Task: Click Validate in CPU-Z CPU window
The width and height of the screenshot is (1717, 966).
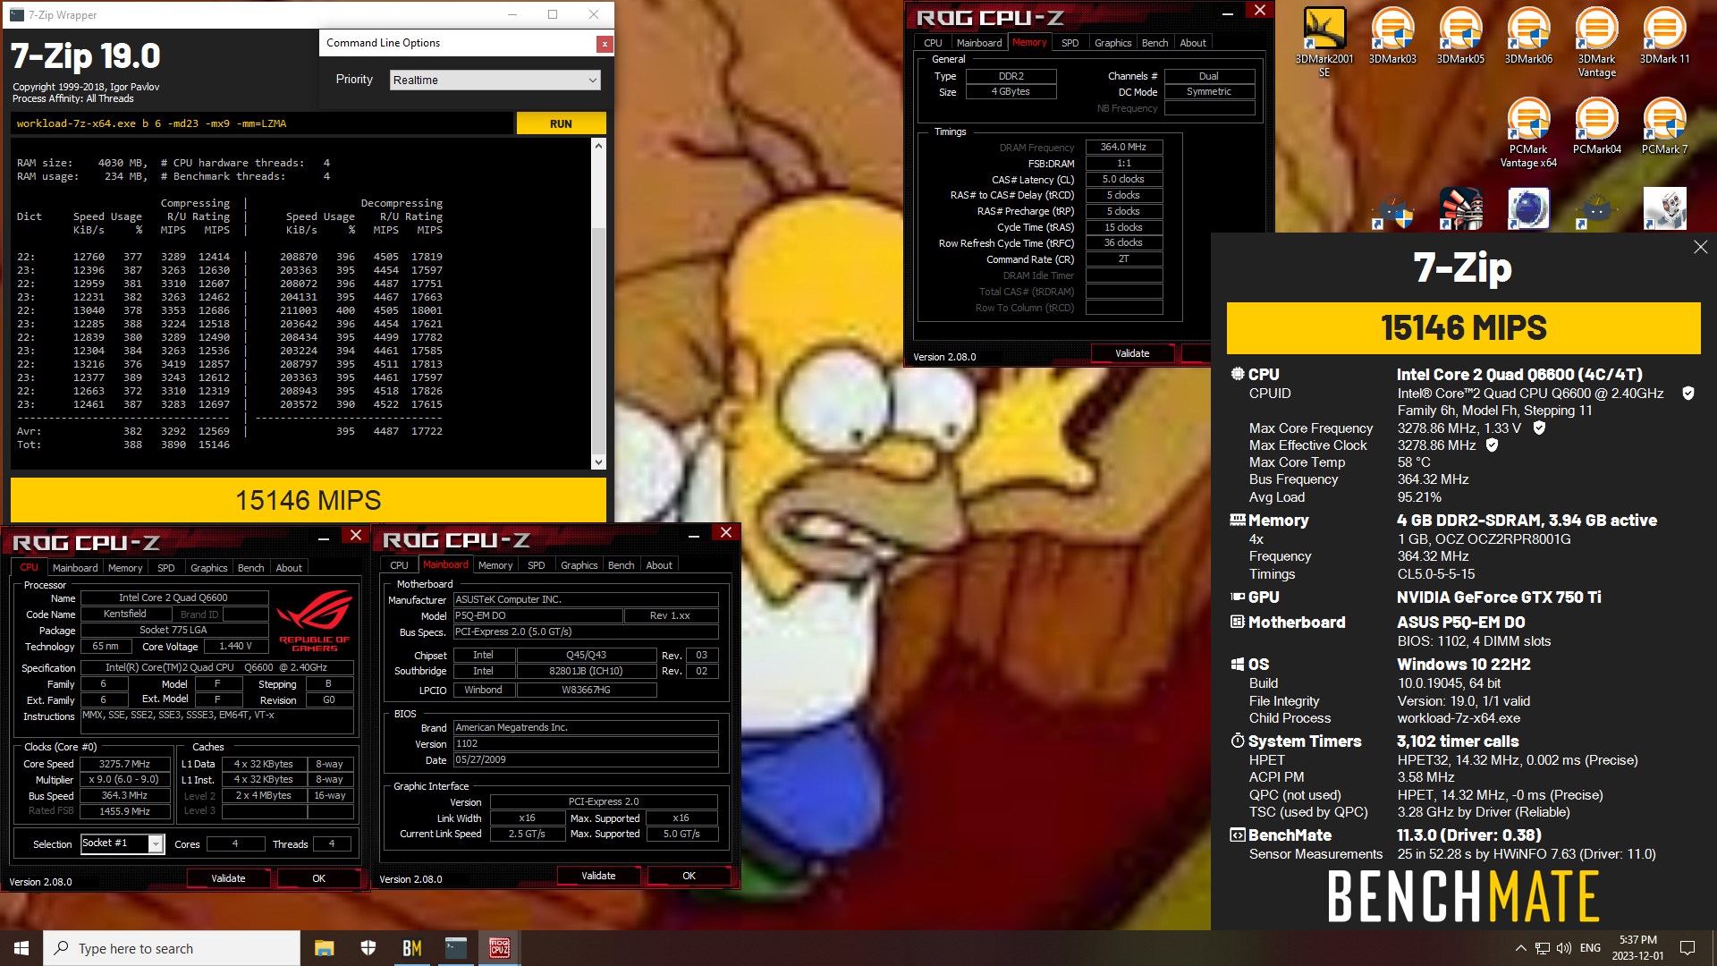Action: 228,878
